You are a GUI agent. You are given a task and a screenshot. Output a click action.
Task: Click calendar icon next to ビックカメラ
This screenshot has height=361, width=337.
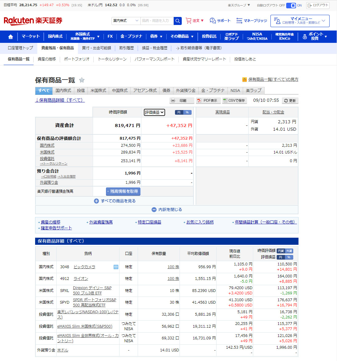coord(116,267)
